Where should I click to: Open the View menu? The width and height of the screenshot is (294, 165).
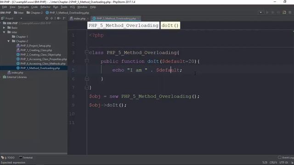[12, 7]
